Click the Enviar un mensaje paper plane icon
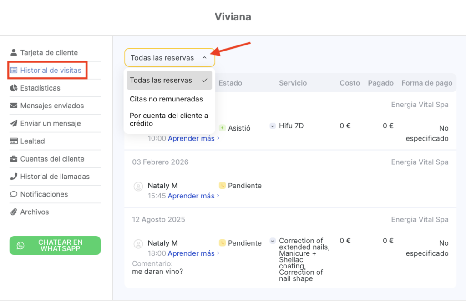Viewport: 466px width, 303px height. point(14,124)
